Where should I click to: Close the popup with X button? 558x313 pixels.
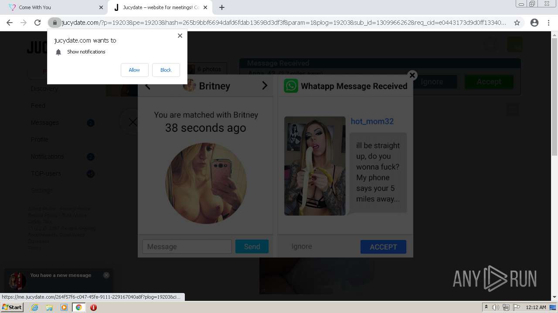(x=412, y=75)
